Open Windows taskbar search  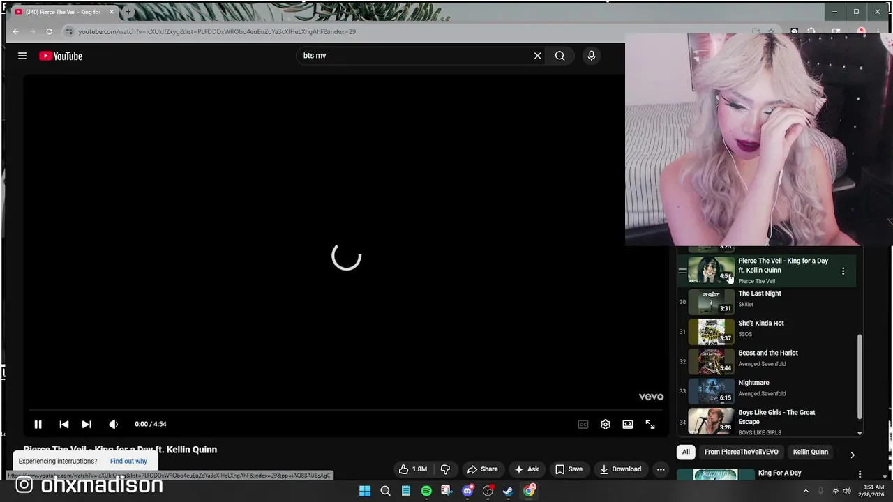385,491
